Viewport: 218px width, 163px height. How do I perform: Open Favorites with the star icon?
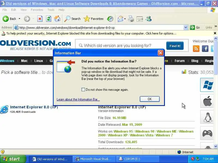click(87, 19)
